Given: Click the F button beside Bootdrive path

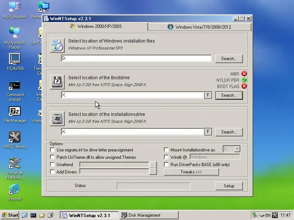Looking at the screenshot, I should 208,95.
